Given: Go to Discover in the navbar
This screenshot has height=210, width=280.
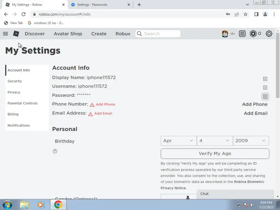Looking at the screenshot, I should (x=35, y=34).
